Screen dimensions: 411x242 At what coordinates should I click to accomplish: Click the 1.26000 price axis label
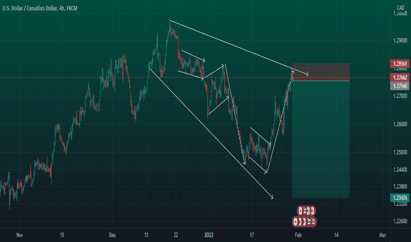pos(400,124)
